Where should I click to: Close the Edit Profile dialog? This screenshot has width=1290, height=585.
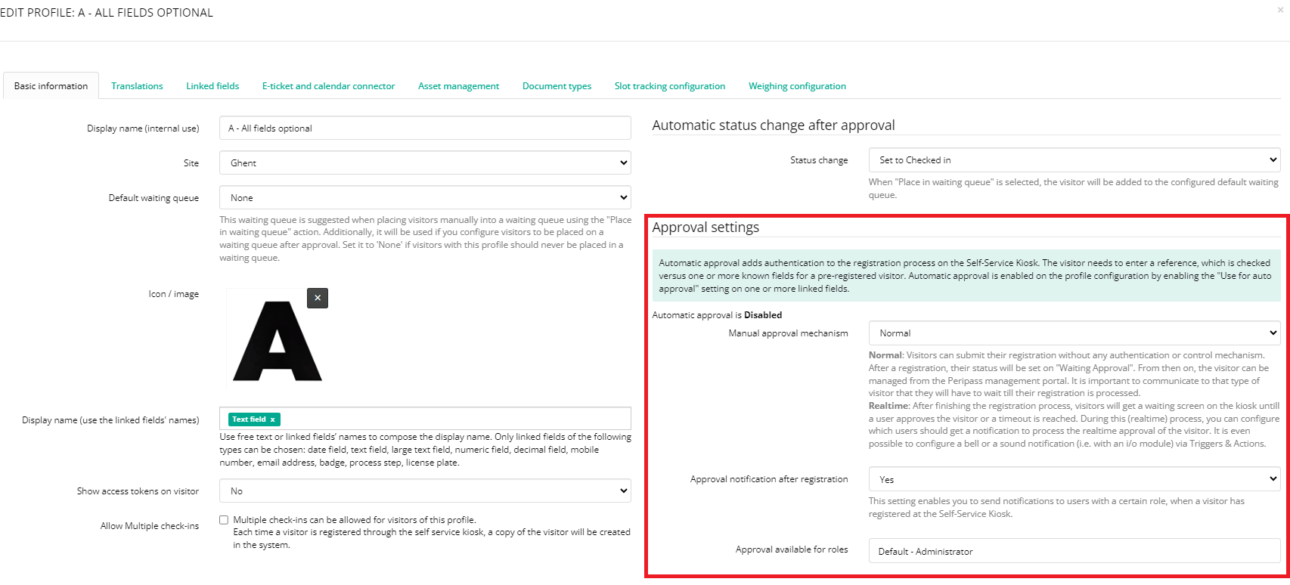1279,11
